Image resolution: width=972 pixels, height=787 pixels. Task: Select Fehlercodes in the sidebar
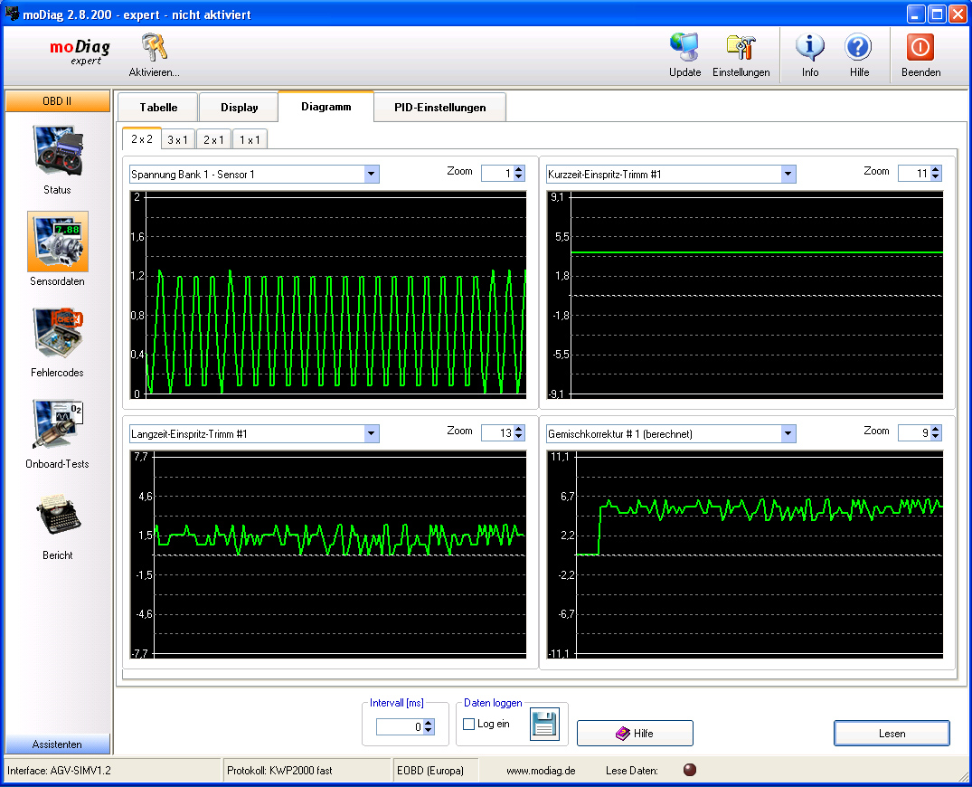58,334
